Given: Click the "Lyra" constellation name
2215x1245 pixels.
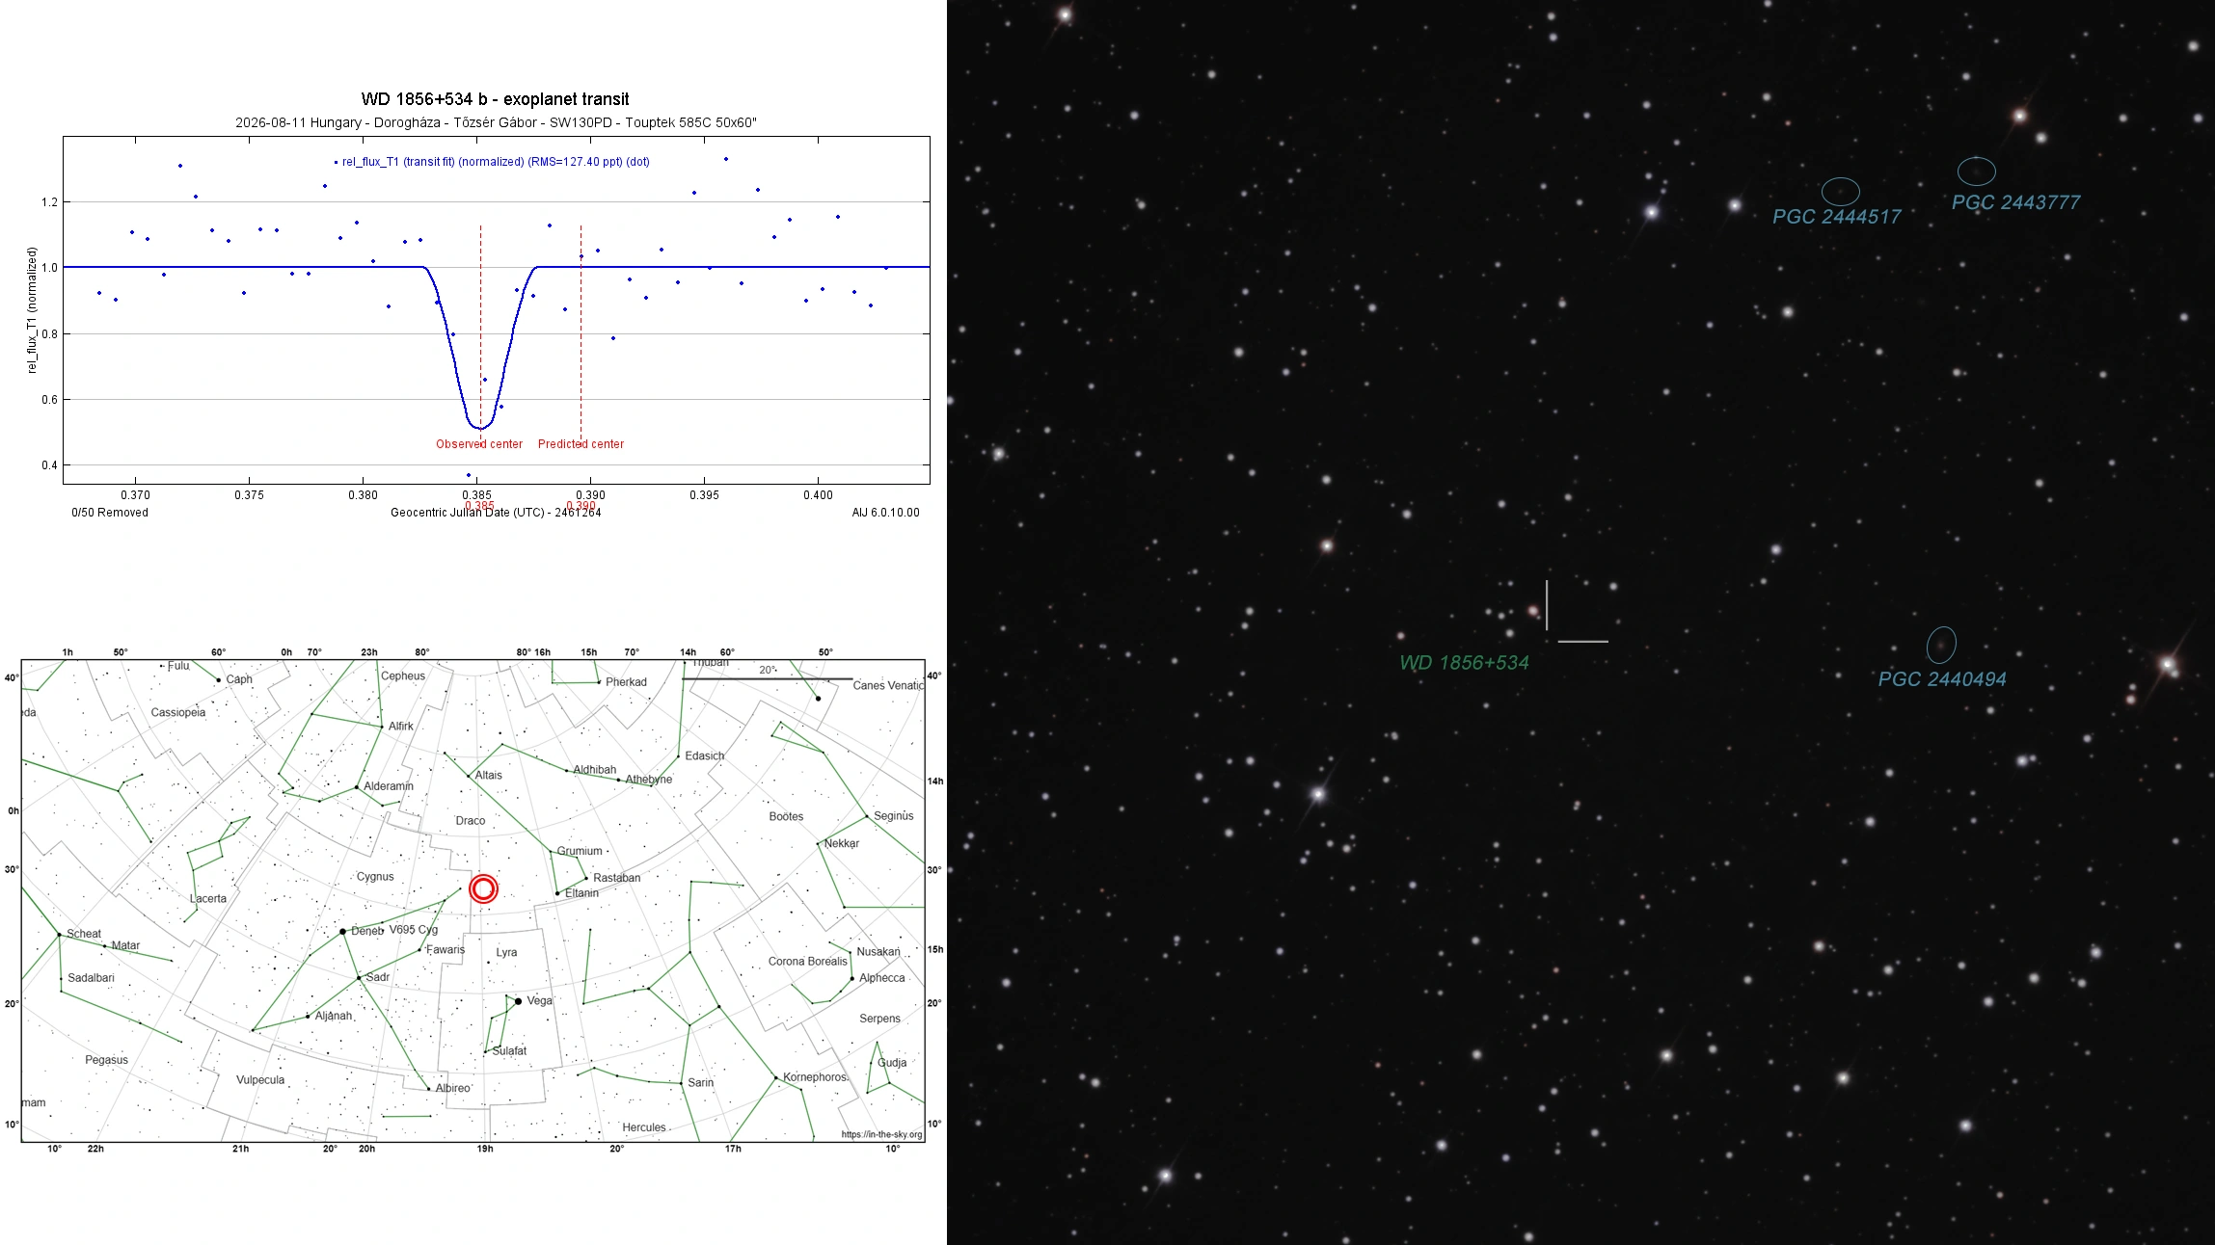Looking at the screenshot, I should [506, 953].
